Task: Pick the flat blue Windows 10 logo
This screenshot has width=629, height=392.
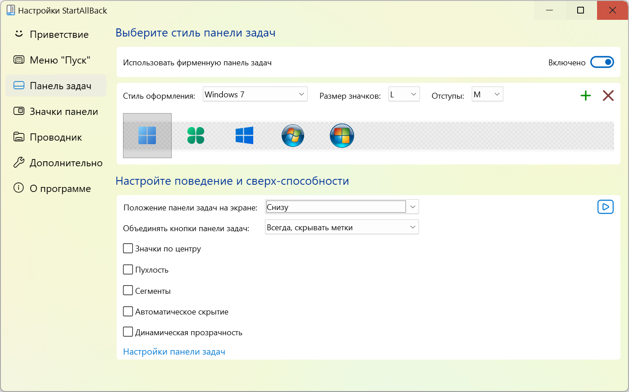Action: click(244, 135)
